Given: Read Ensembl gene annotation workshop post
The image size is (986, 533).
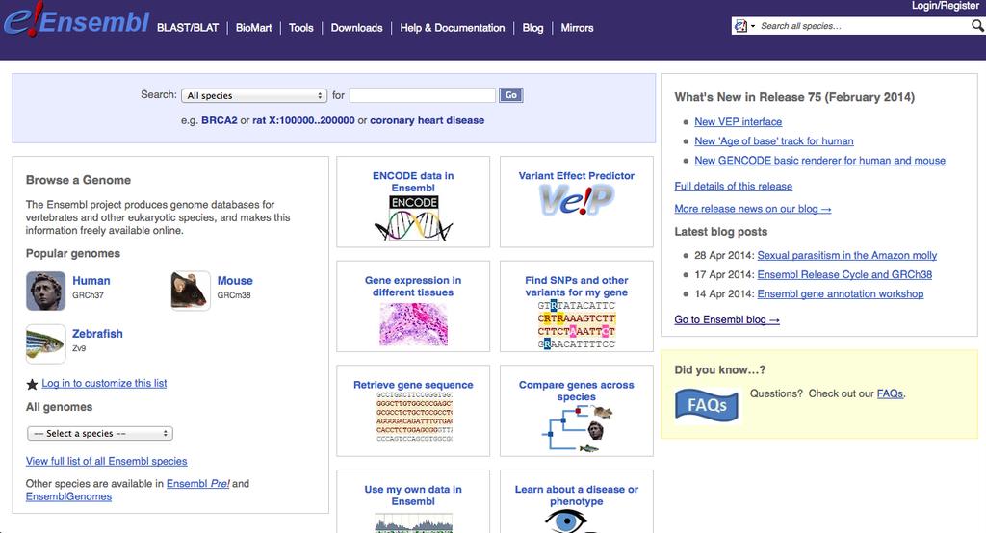Looking at the screenshot, I should coord(840,293).
